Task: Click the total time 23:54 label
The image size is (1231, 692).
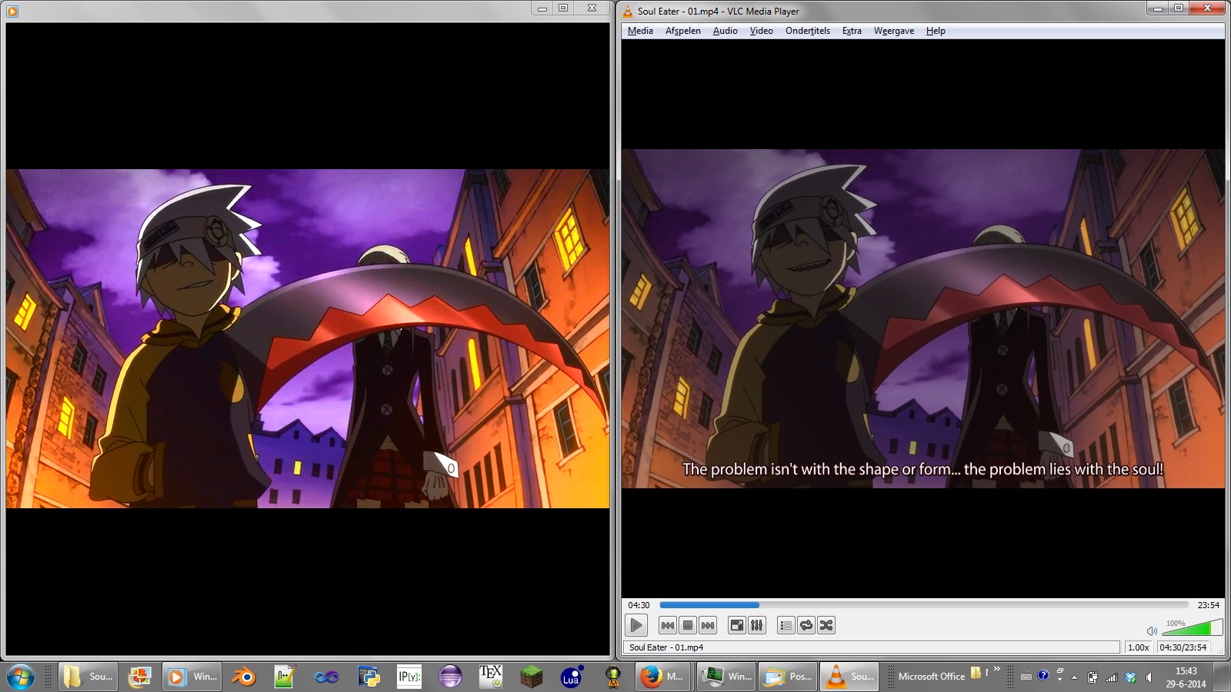Action: tap(1209, 605)
